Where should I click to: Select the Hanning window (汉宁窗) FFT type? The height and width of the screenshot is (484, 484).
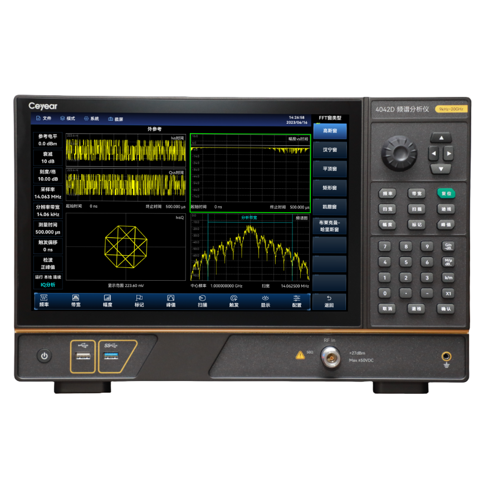[x=329, y=150]
